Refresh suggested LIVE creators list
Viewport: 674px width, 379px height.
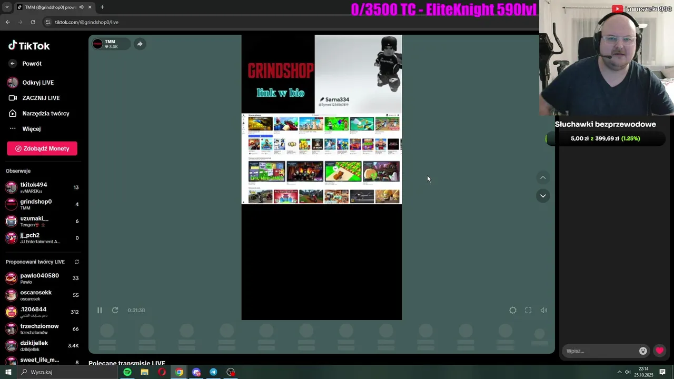(77, 262)
